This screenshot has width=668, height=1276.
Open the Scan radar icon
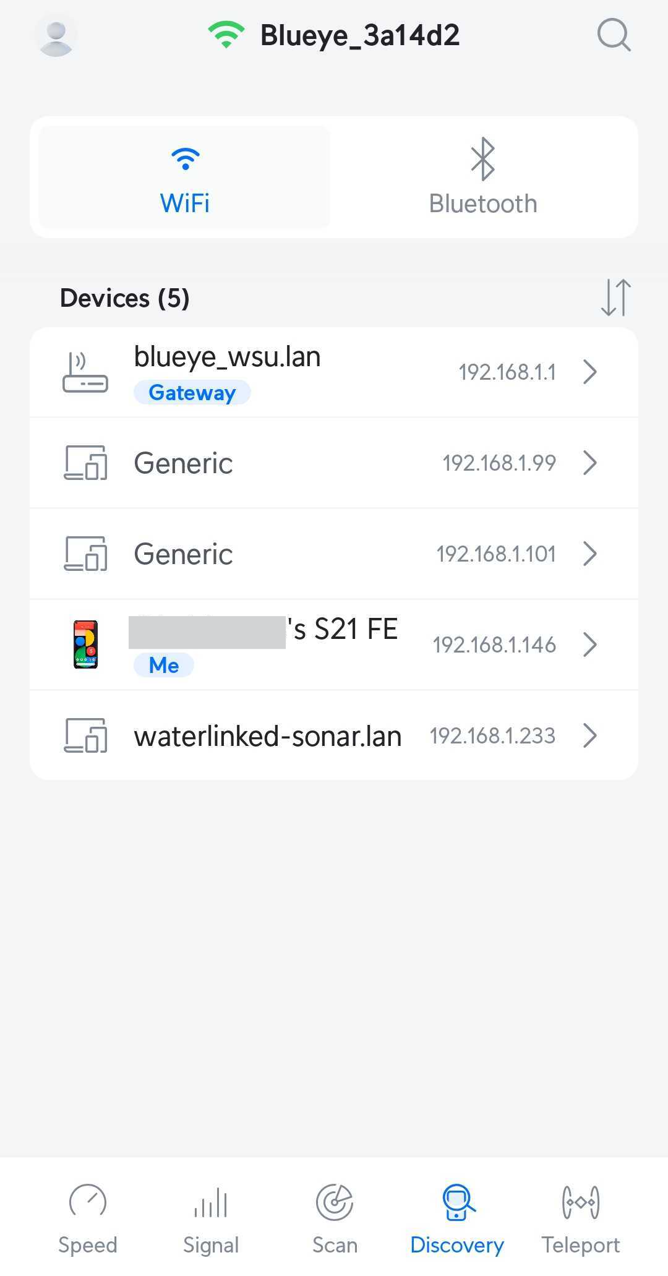click(335, 1202)
